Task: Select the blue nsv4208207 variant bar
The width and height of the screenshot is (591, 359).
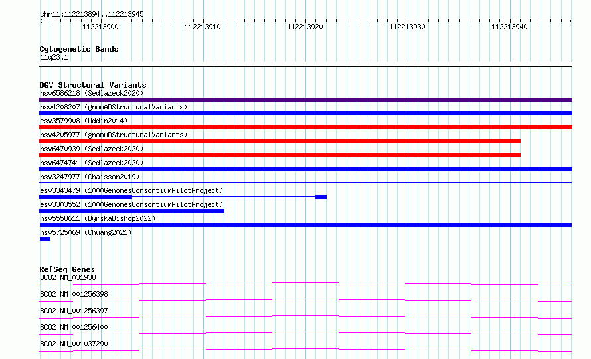Action: click(305, 113)
